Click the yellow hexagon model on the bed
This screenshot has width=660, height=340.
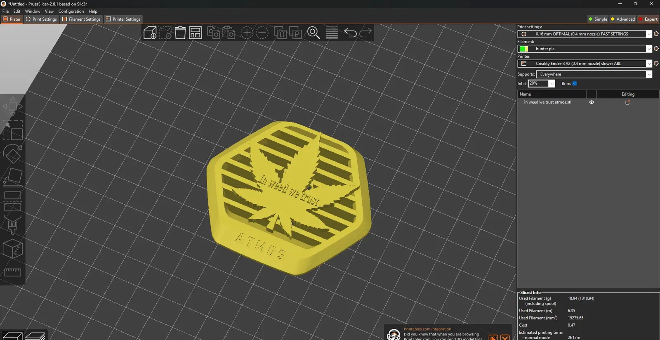click(289, 198)
